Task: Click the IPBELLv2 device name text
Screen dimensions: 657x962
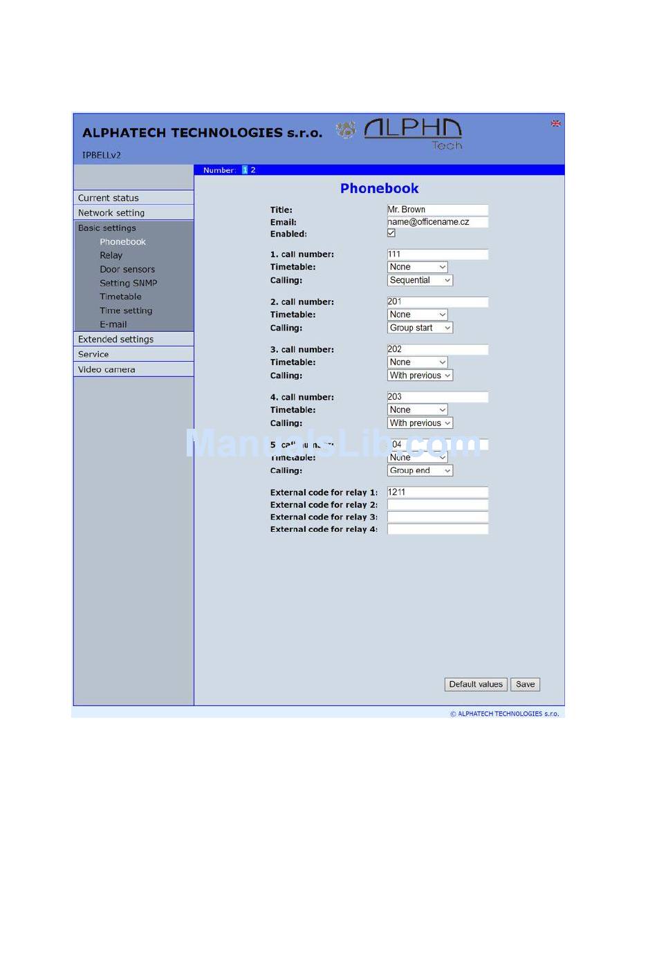Action: [102, 156]
